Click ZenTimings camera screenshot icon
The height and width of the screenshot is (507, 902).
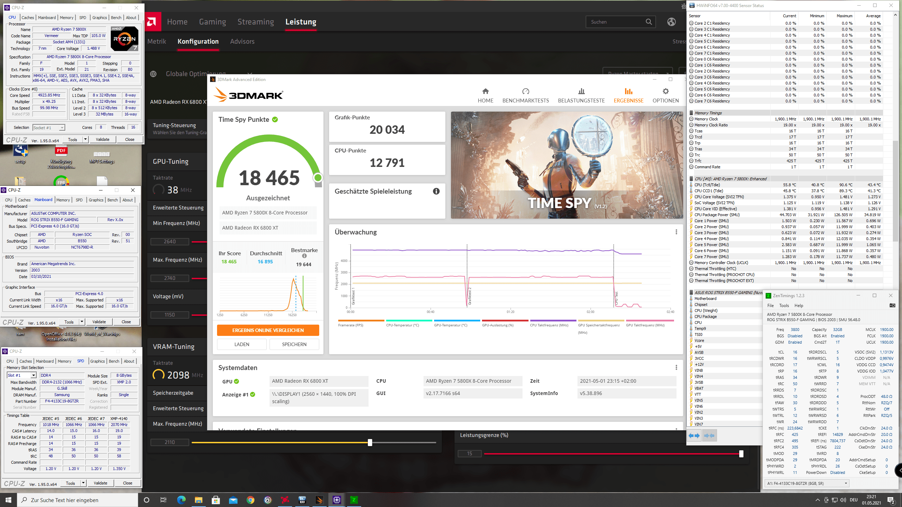point(892,305)
